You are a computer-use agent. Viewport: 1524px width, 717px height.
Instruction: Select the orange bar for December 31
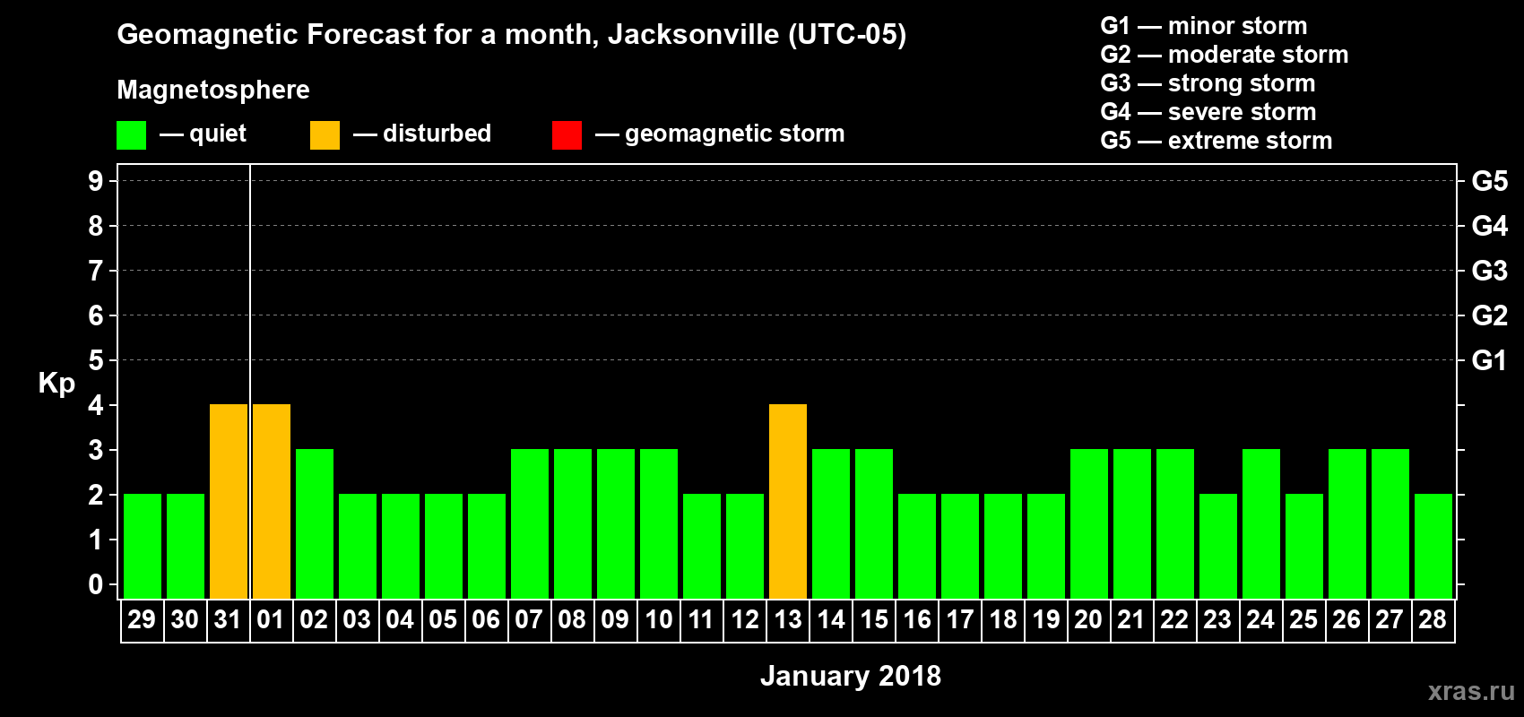[229, 501]
